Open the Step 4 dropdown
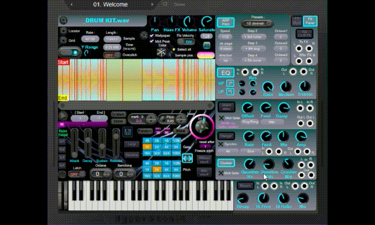The image size is (375, 225). tap(254, 60)
